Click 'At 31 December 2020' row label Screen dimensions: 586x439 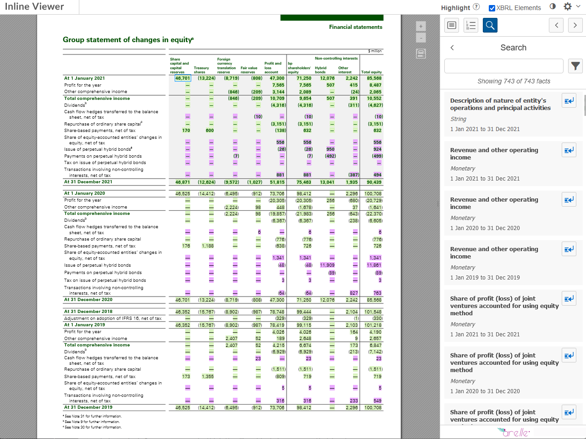(88, 300)
